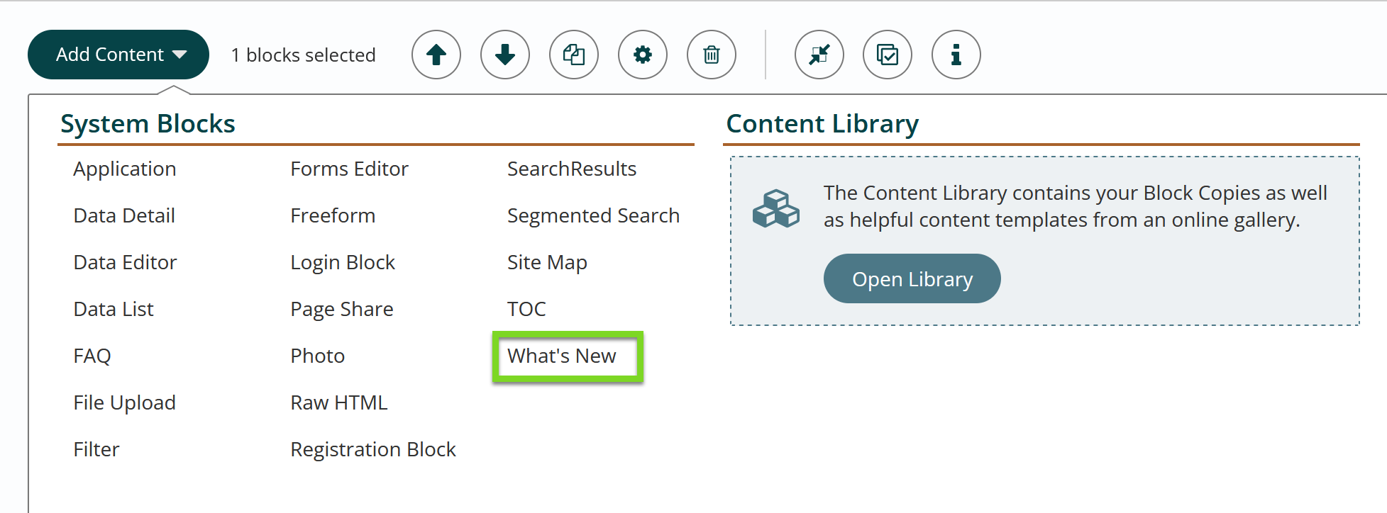
Task: Open the Content Library via Open Library button
Action: click(912, 278)
